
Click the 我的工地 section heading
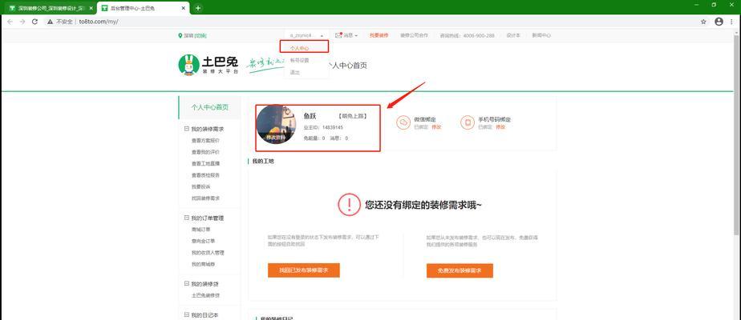263,161
